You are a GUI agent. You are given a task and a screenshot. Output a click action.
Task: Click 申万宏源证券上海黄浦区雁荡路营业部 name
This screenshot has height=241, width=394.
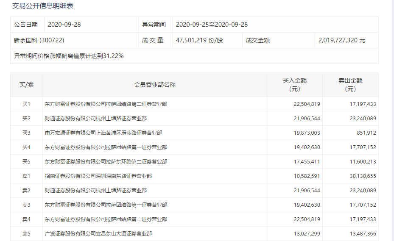[103, 133]
